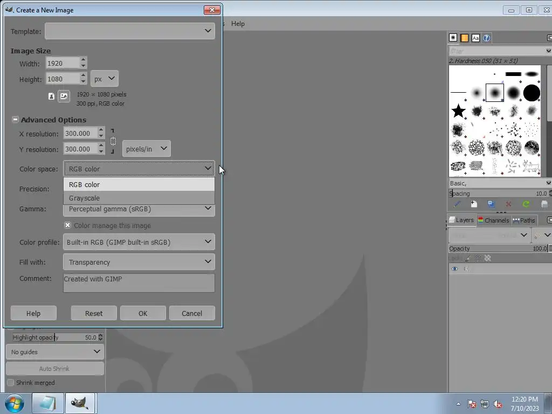Click the Height input field
This screenshot has height=414, width=552.
click(63, 79)
